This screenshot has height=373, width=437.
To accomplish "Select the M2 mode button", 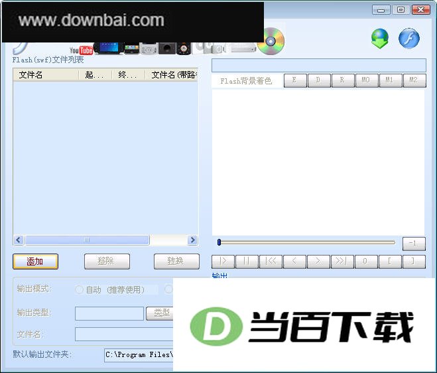I will coord(414,80).
